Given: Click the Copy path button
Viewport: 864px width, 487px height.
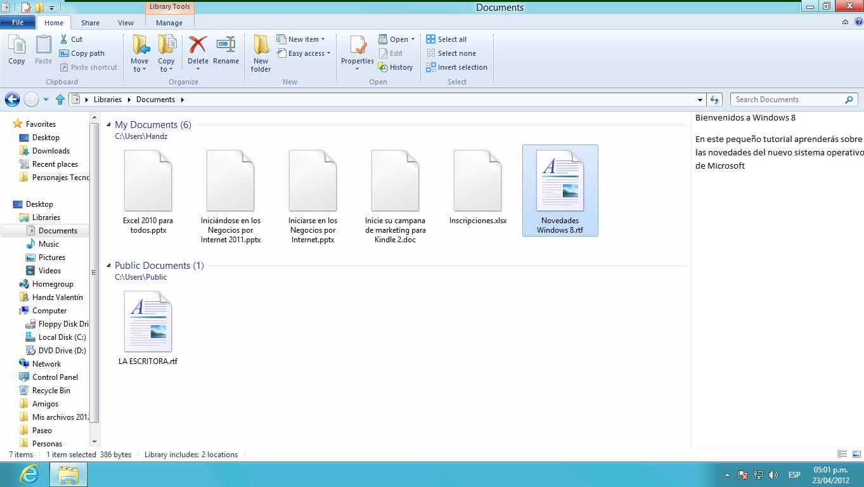Looking at the screenshot, I should 82,53.
